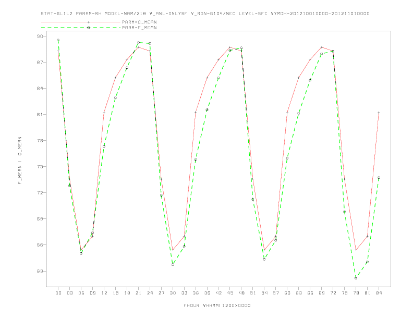Click x-axis tick label 51
Screen dimensions: 413x319
point(253,293)
